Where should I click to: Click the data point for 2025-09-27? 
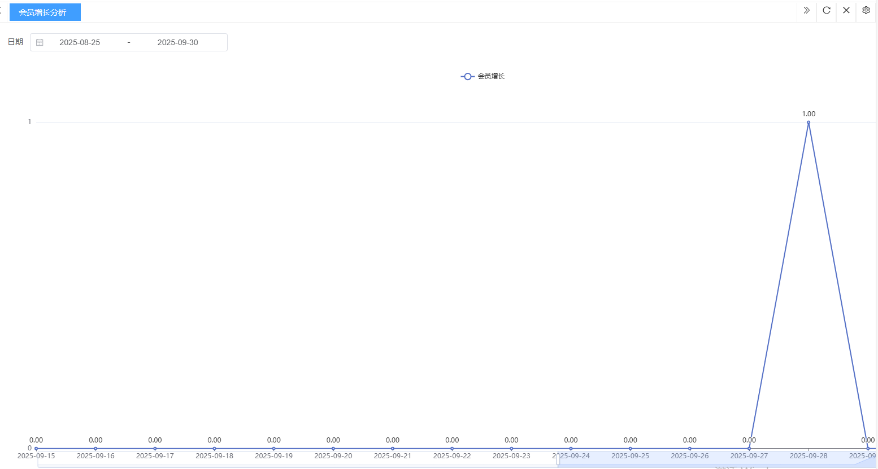point(749,449)
